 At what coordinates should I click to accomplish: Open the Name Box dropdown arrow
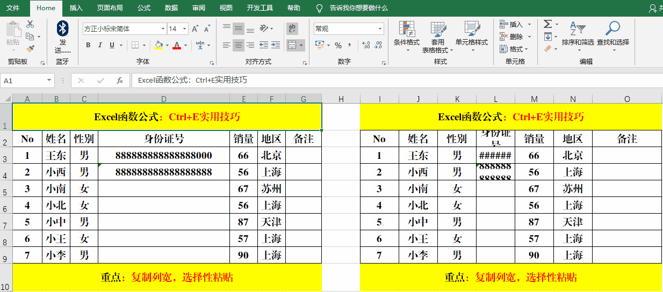click(49, 81)
